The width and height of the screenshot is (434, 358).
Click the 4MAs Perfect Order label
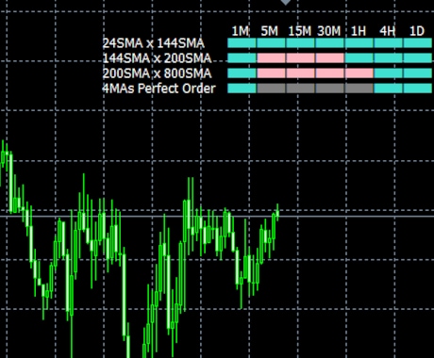(159, 89)
